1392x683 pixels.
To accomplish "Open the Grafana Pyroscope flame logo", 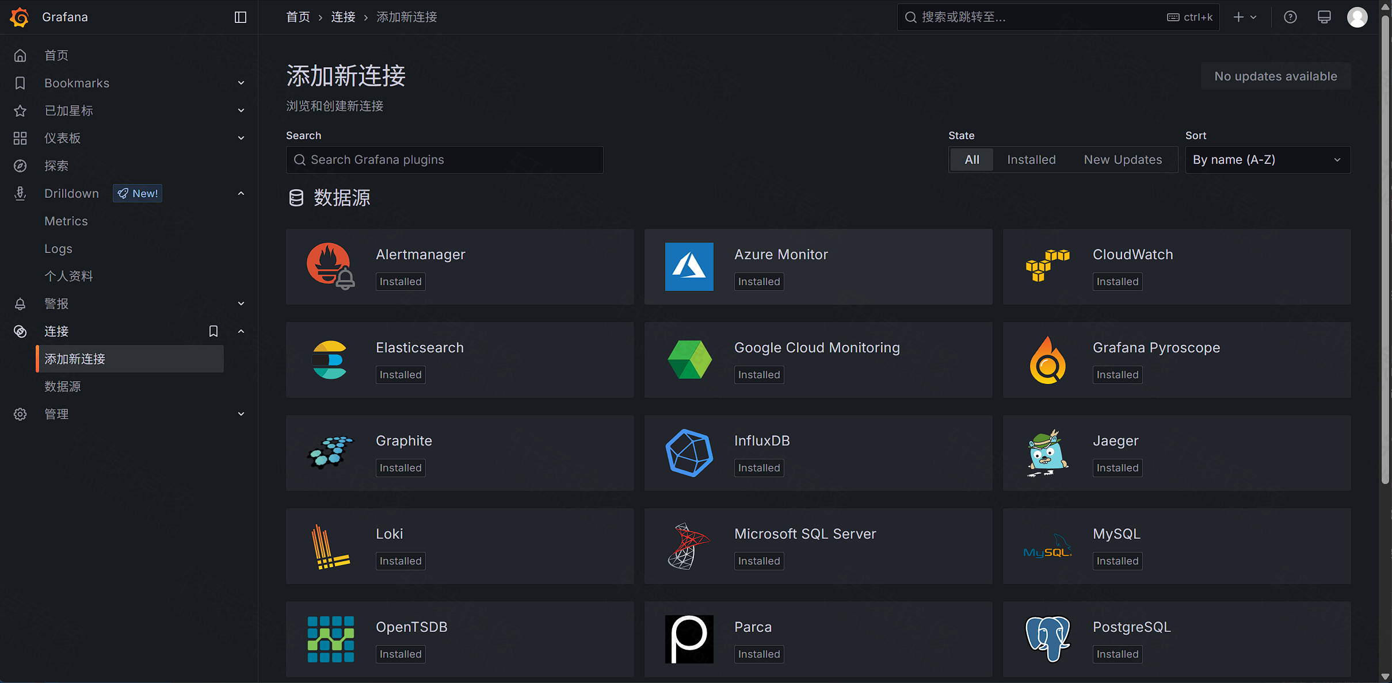I will pyautogui.click(x=1048, y=359).
